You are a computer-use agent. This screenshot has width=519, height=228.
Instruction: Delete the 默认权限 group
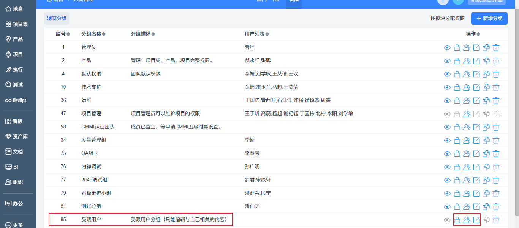(x=496, y=74)
